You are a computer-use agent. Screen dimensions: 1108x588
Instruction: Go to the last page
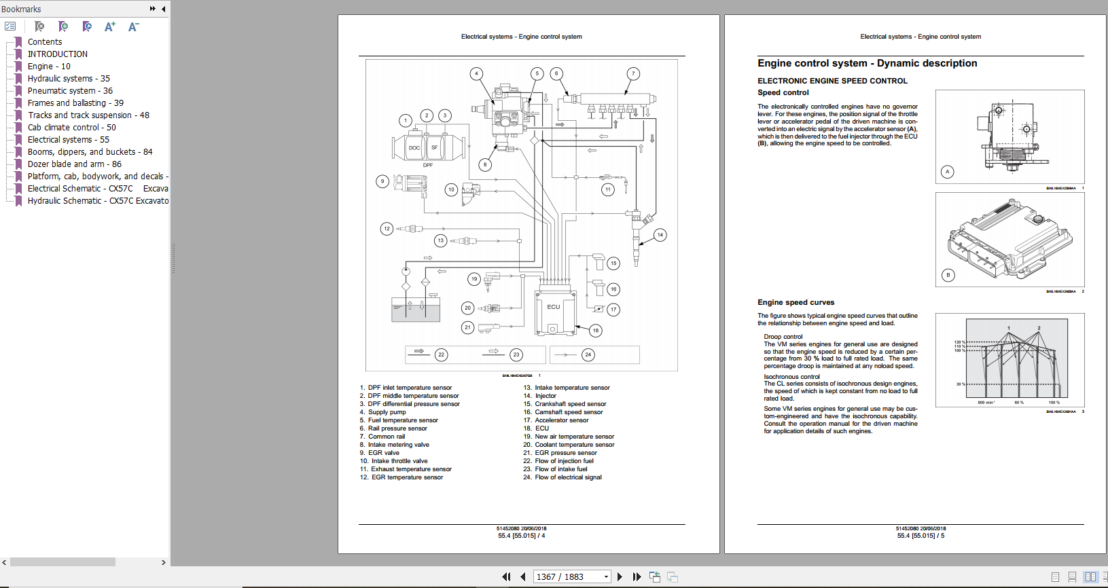click(637, 576)
